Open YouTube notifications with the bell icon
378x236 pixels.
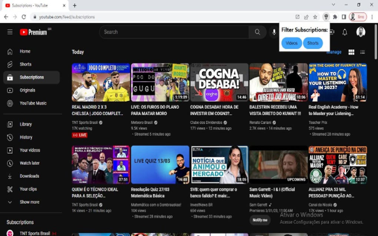point(345,32)
